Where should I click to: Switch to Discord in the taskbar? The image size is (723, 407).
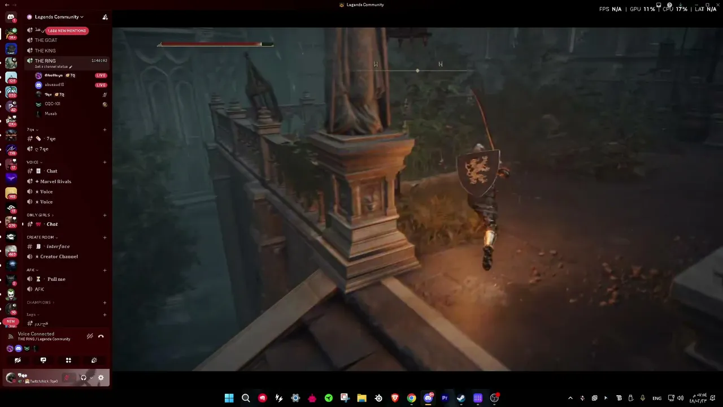tap(428, 398)
